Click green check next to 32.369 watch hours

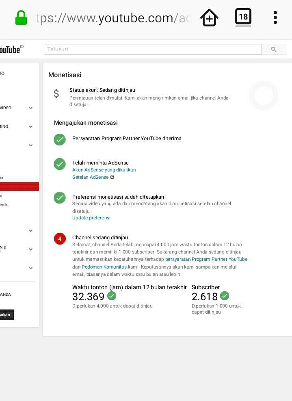[112, 296]
